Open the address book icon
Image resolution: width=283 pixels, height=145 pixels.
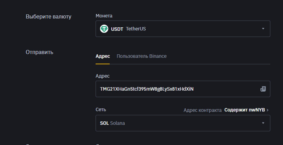click(263, 89)
